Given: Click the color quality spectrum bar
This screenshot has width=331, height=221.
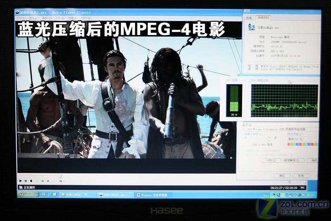Looking at the screenshot, I should 302,144.
